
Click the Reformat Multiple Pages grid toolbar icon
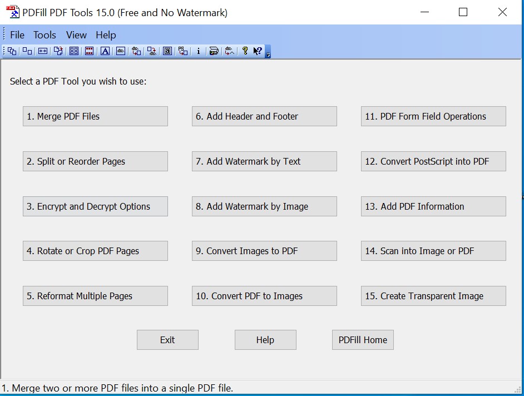74,51
